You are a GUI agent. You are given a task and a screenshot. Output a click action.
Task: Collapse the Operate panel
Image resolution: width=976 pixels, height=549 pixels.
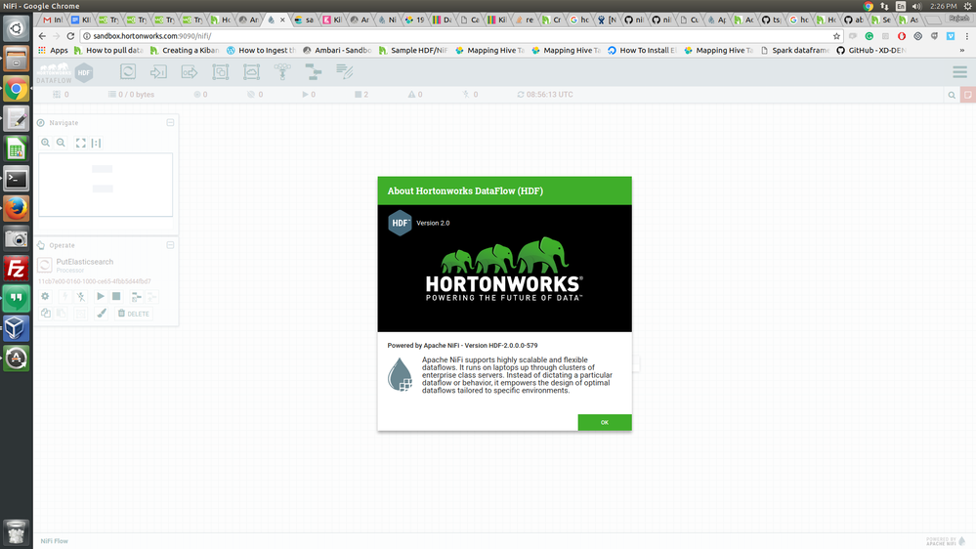170,245
